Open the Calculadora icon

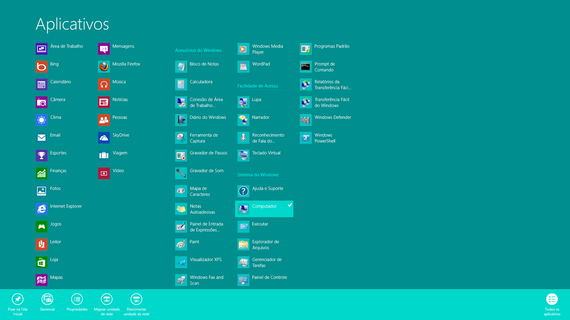(x=181, y=84)
